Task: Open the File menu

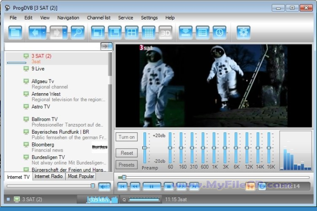Action: point(13,18)
